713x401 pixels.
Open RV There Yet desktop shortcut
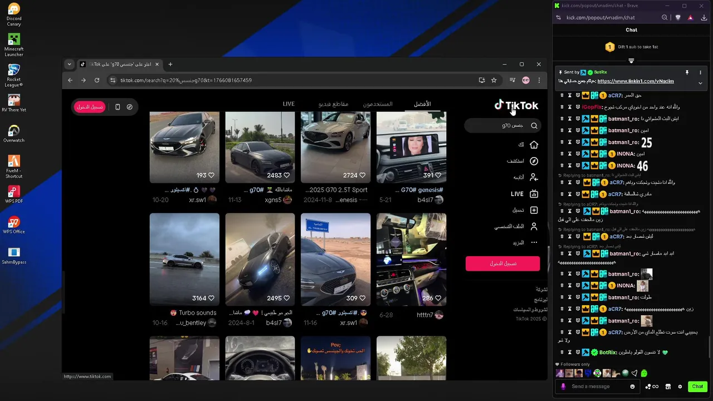pos(14,103)
